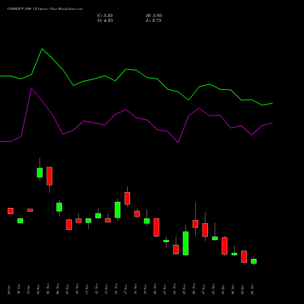Select the first red candle above 29 Oct
Image resolution: width=304 pixels, height=304 pixels.
coord(10,211)
